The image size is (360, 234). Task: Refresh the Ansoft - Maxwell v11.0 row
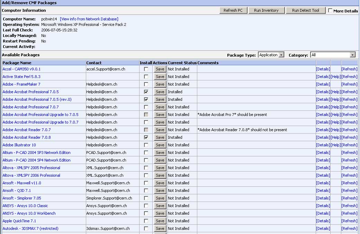(x=349, y=183)
